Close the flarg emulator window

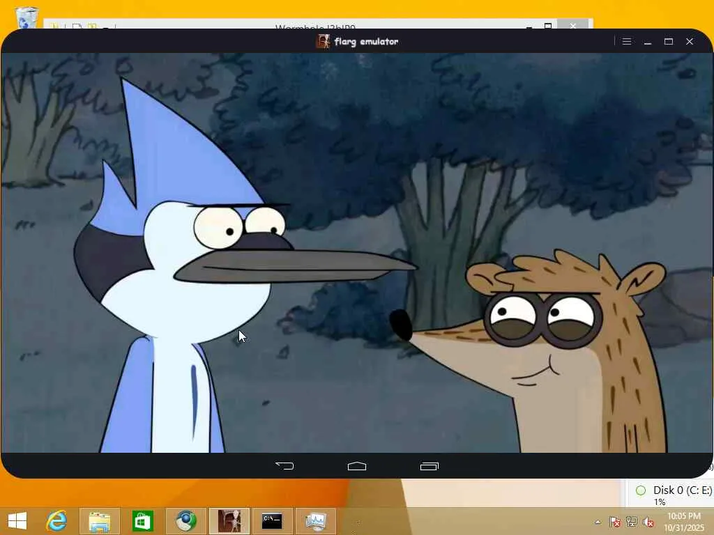click(690, 41)
